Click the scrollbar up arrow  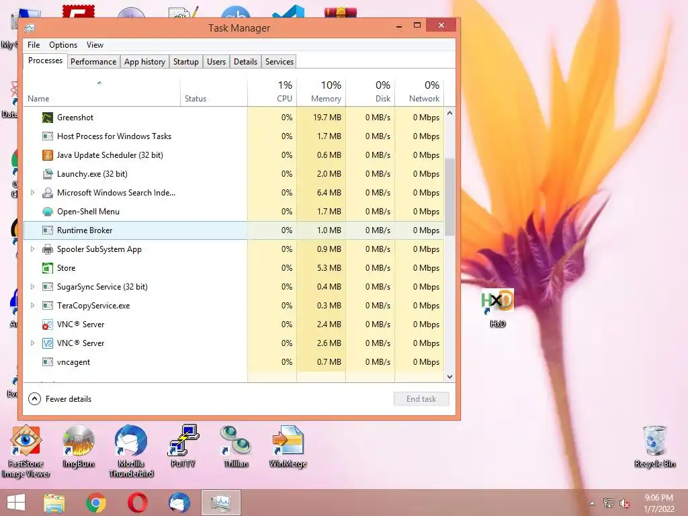449,113
